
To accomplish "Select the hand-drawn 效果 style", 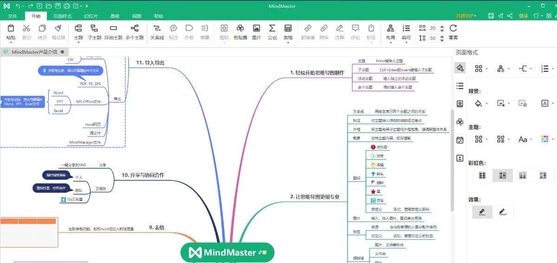I will click(x=503, y=212).
